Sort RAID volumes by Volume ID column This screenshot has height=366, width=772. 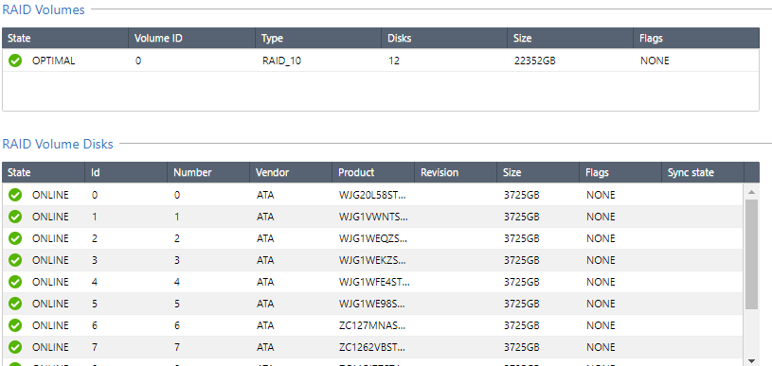192,39
